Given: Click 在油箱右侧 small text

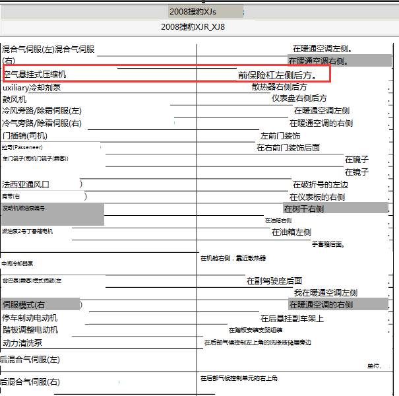Looking at the screenshot, I should pos(278,220).
